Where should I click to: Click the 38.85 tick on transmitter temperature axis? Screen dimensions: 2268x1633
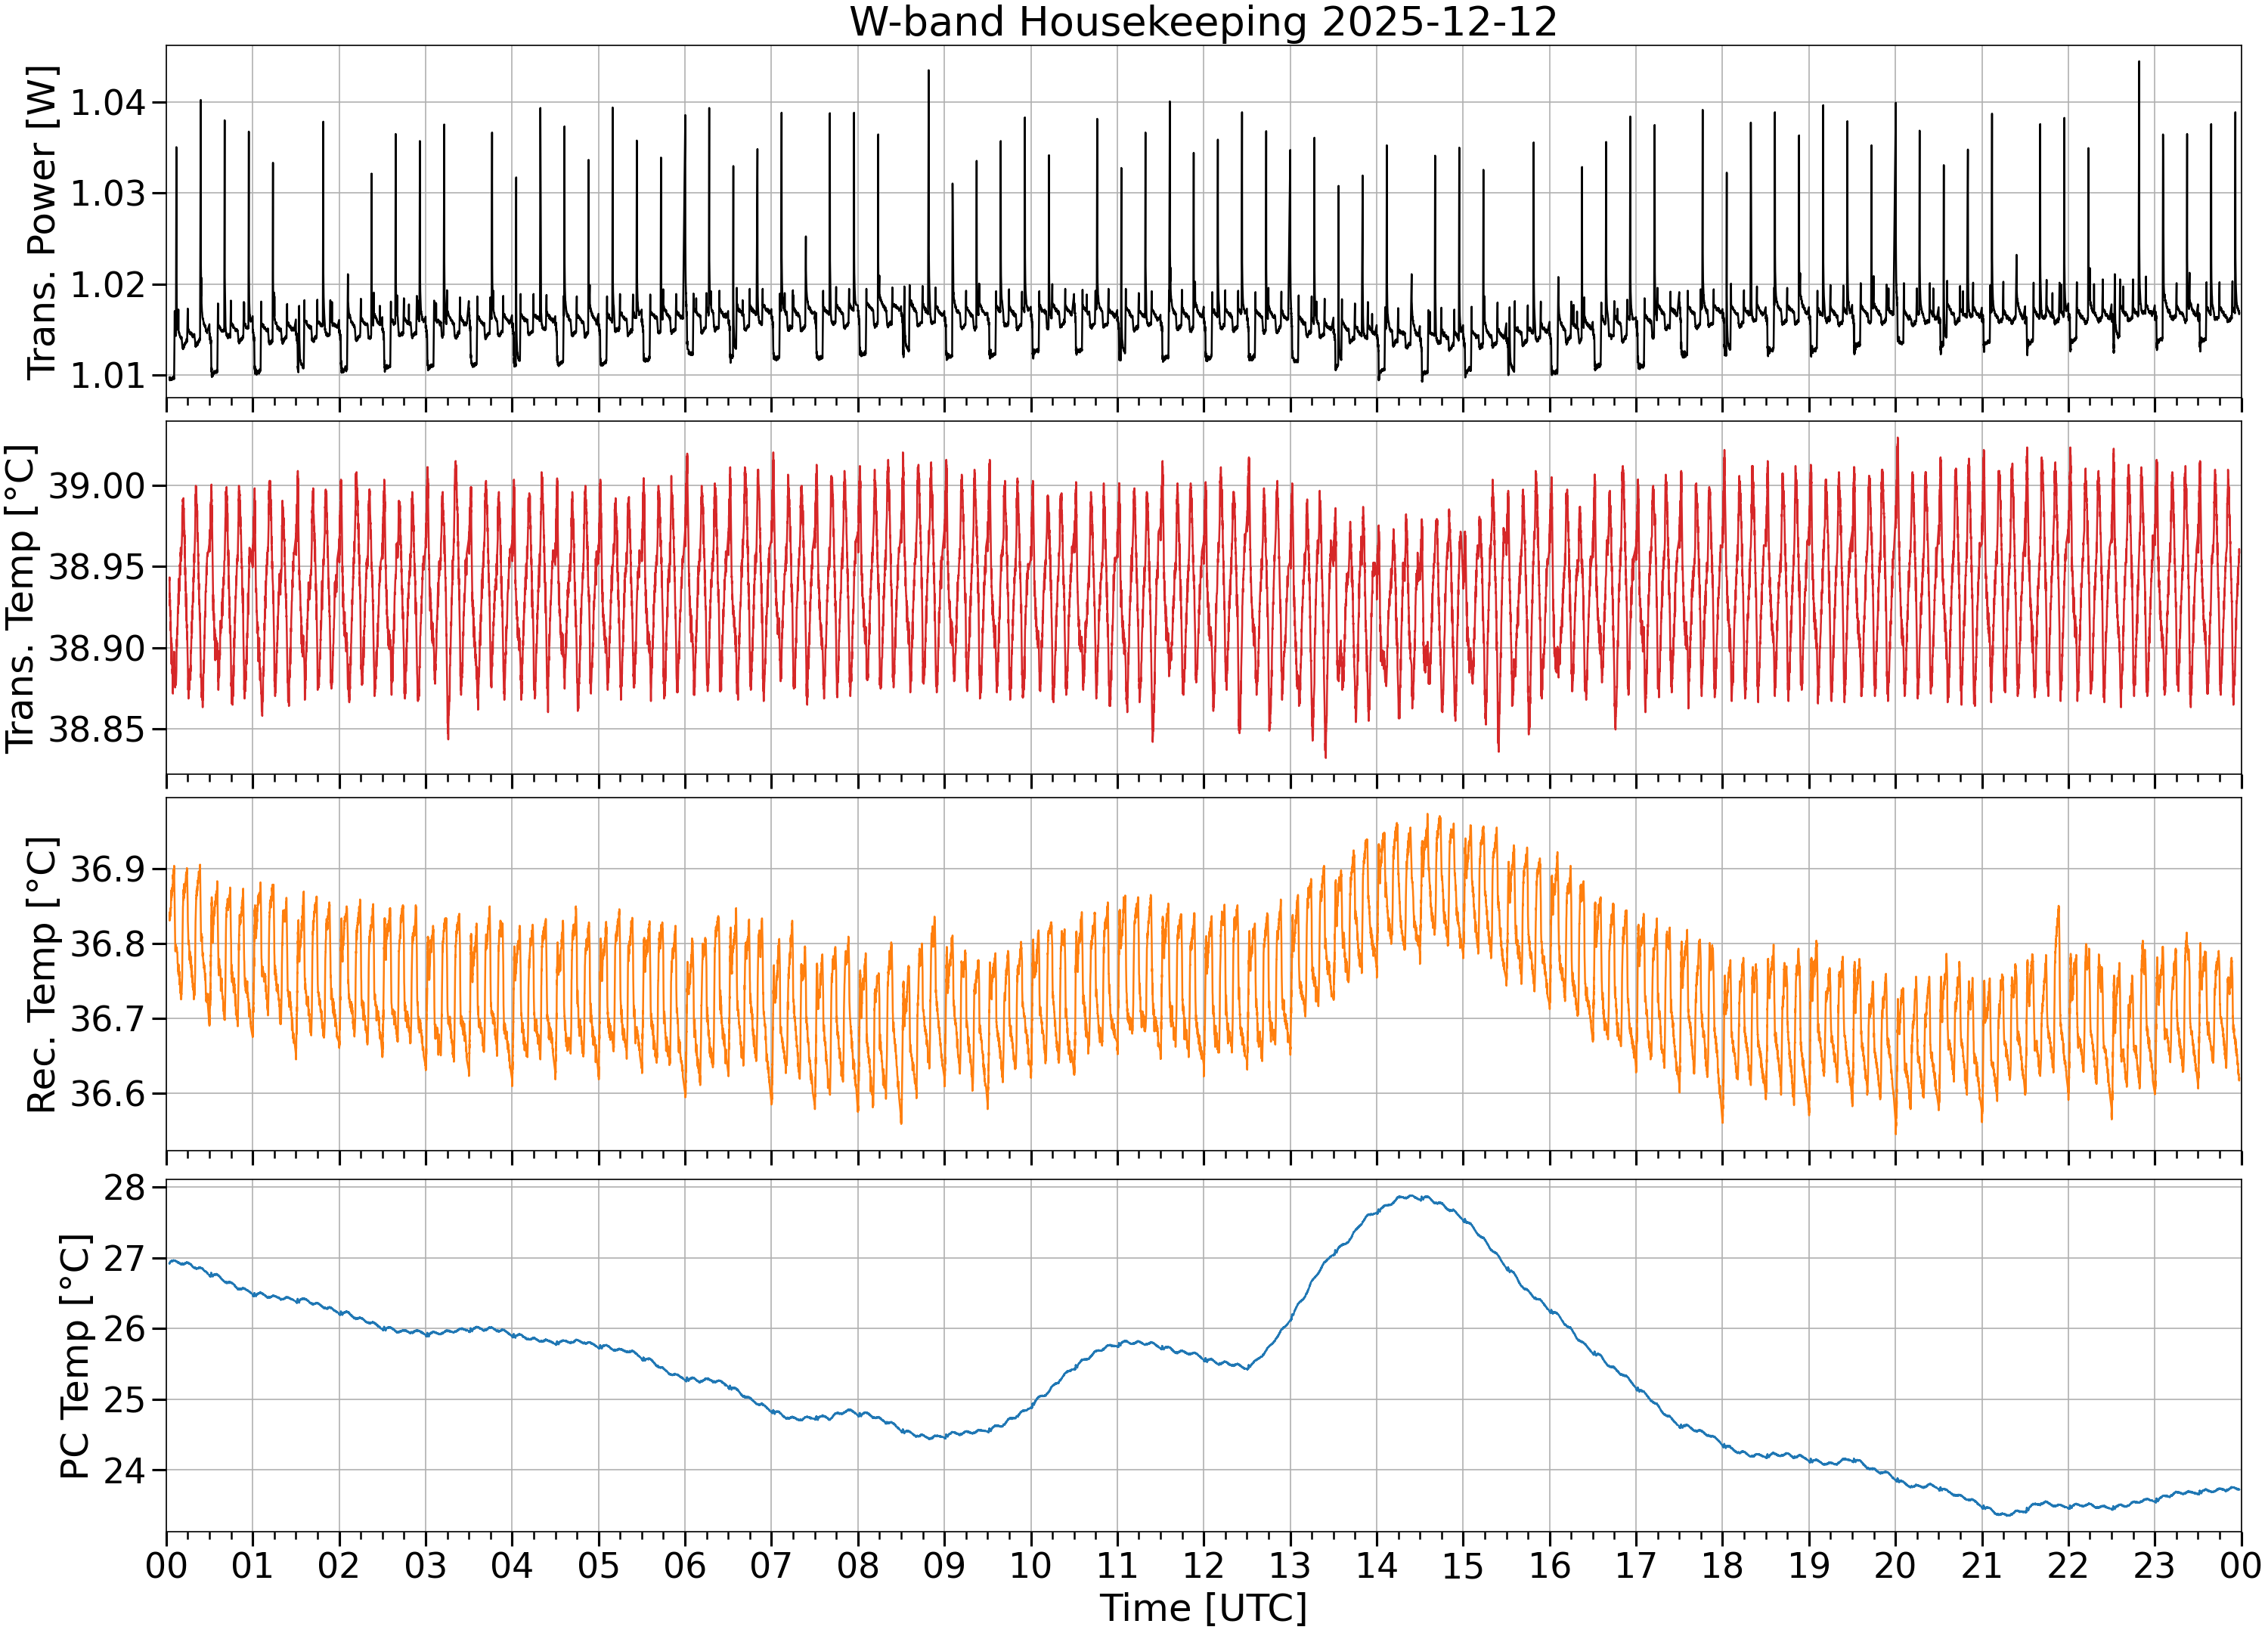97,730
